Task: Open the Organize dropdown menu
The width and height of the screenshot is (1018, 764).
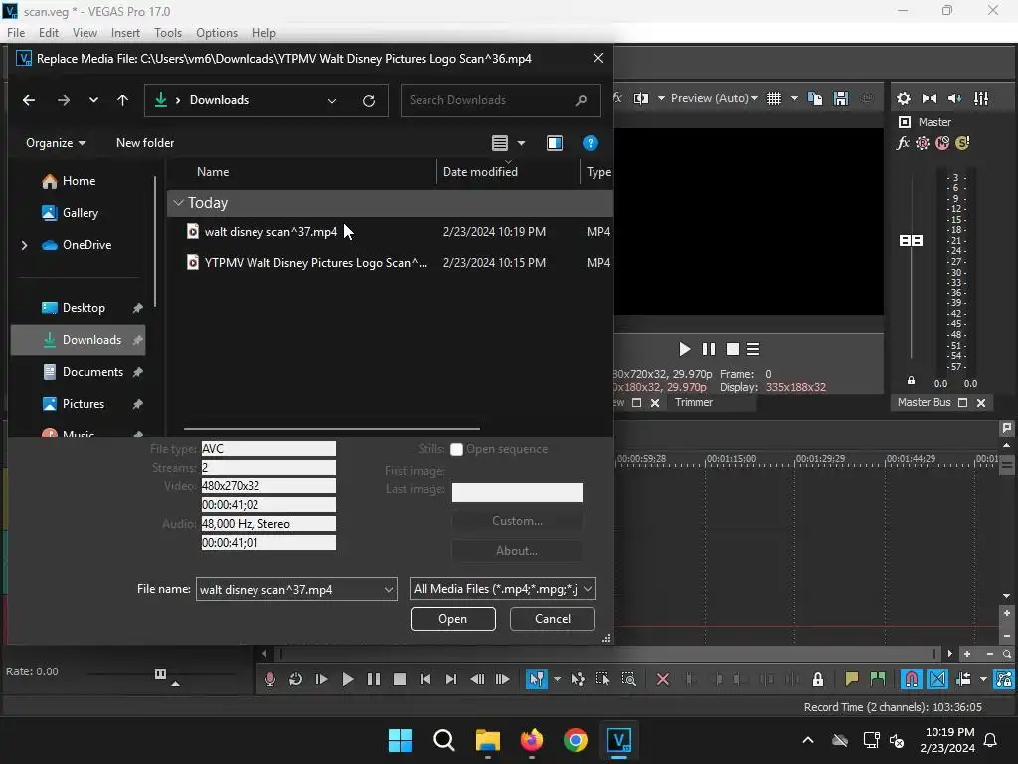Action: click(x=56, y=143)
